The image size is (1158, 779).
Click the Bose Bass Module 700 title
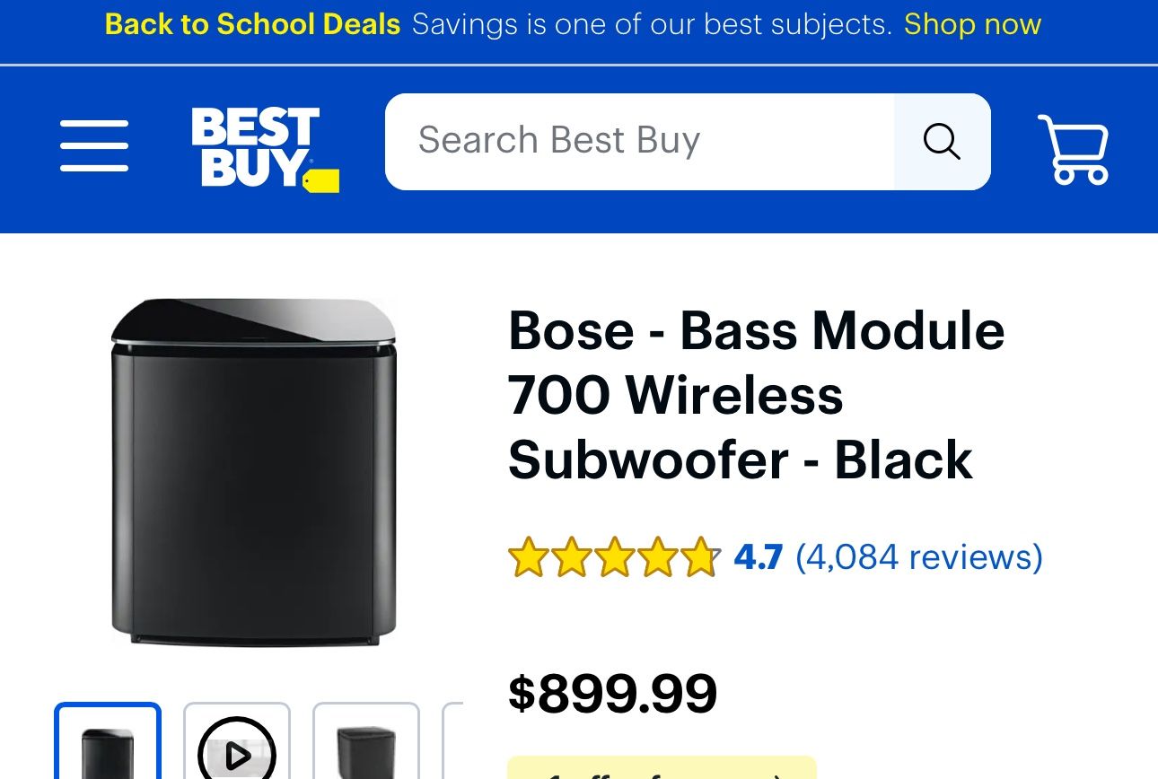click(x=756, y=395)
